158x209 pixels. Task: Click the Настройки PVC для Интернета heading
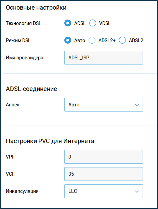[x=50, y=141]
